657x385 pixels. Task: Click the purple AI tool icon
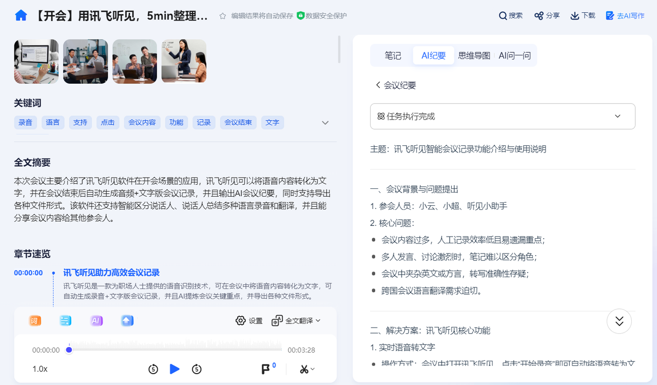pos(96,321)
